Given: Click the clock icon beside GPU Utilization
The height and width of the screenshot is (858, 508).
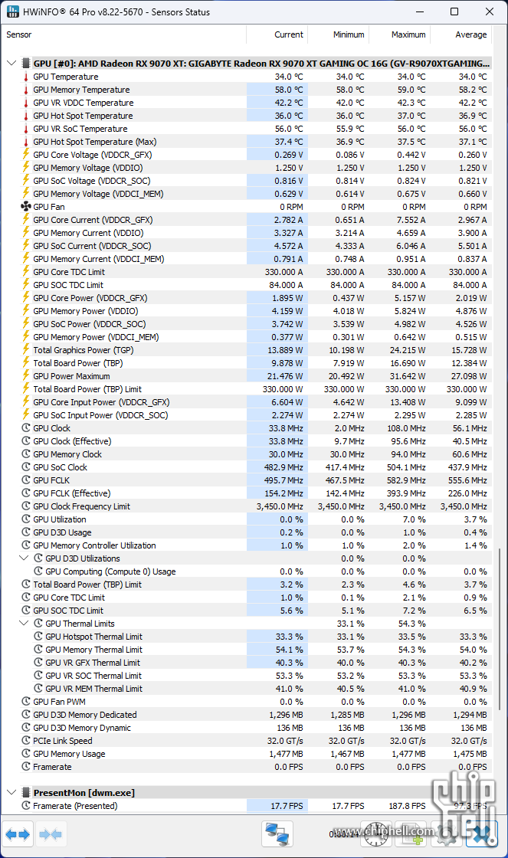Looking at the screenshot, I should click(26, 519).
